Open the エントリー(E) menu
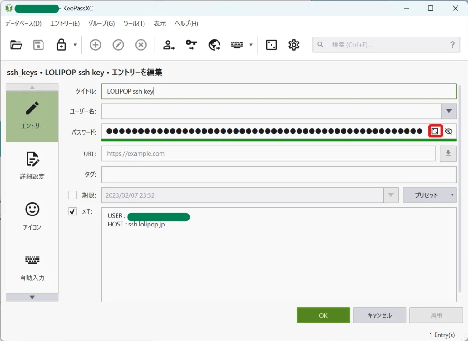This screenshot has width=468, height=341. pyautogui.click(x=64, y=23)
